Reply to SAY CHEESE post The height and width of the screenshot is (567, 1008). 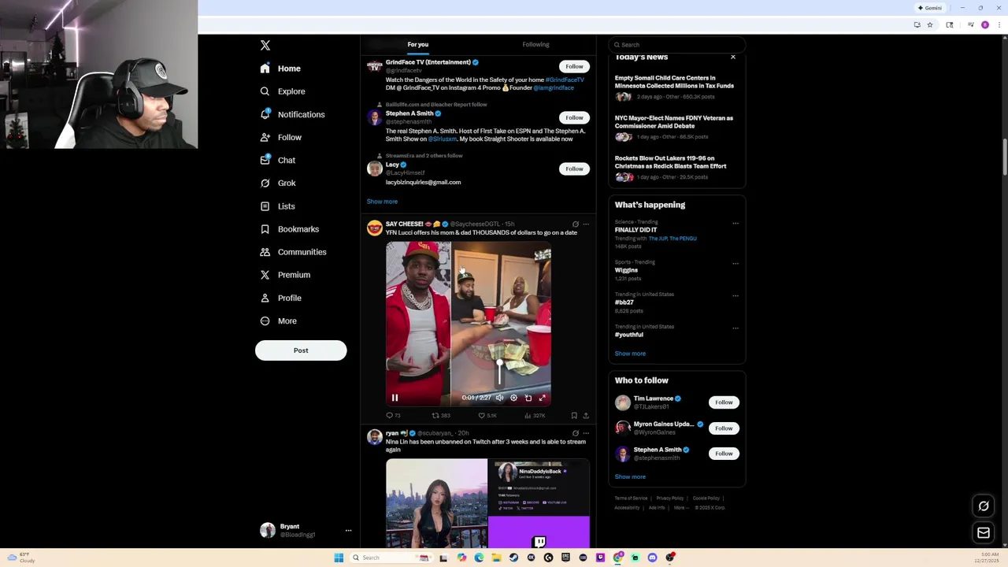393,416
